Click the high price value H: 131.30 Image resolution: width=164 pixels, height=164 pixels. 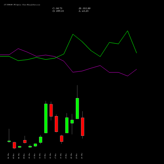(85, 9)
